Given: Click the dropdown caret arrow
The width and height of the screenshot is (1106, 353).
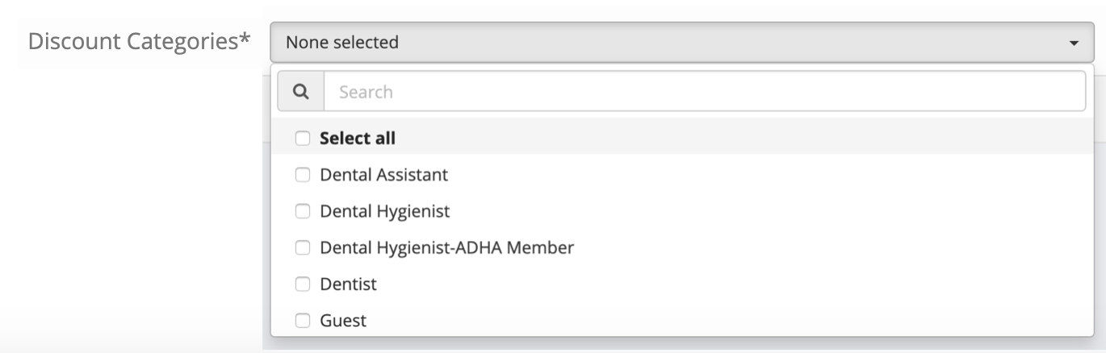Looking at the screenshot, I should point(1073,43).
